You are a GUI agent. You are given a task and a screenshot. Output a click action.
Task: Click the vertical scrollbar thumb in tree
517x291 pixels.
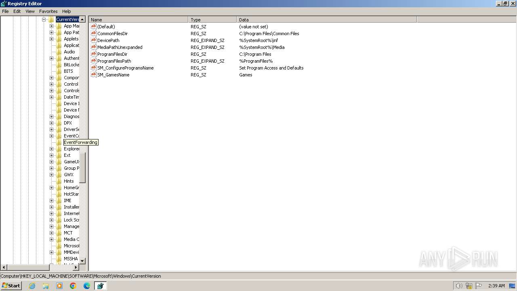coord(82,168)
